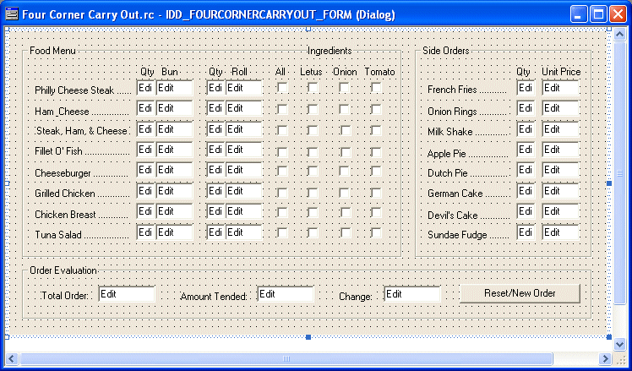Click the Reset/New Order button

click(520, 293)
